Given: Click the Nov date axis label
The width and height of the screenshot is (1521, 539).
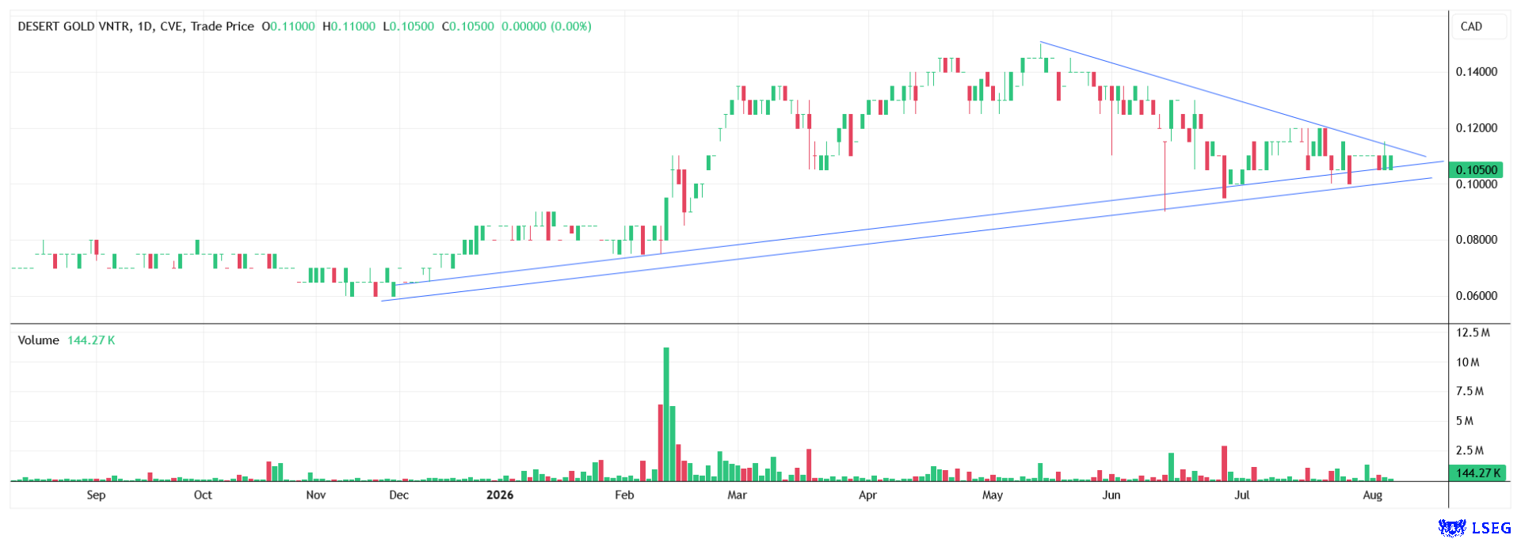Looking at the screenshot, I should pyautogui.click(x=316, y=495).
